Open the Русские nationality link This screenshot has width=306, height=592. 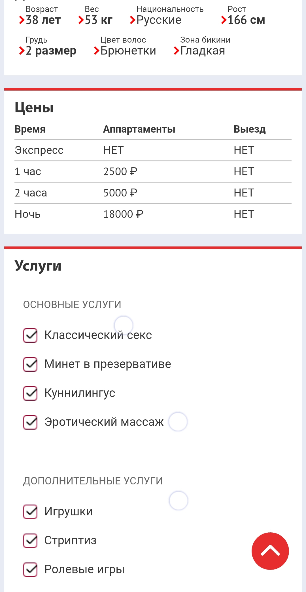click(x=159, y=20)
